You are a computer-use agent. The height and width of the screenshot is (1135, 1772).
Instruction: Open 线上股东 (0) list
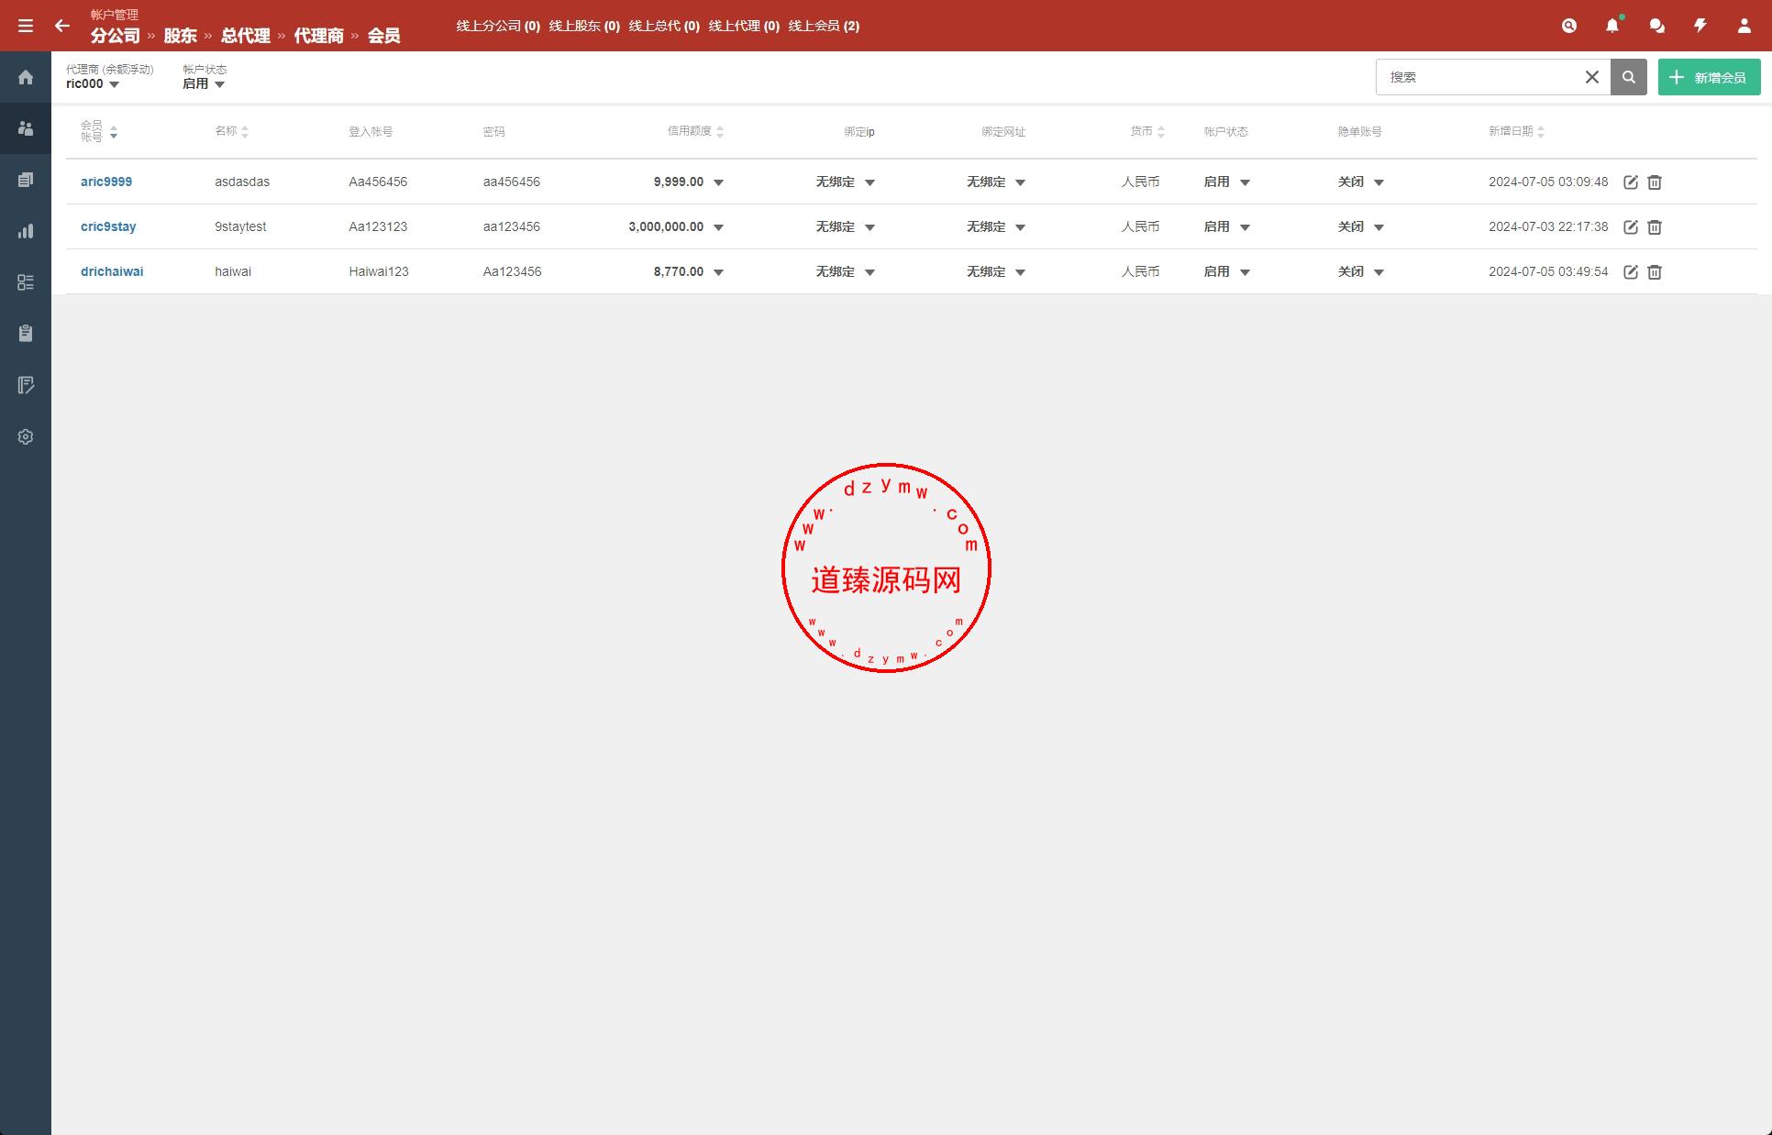[584, 26]
